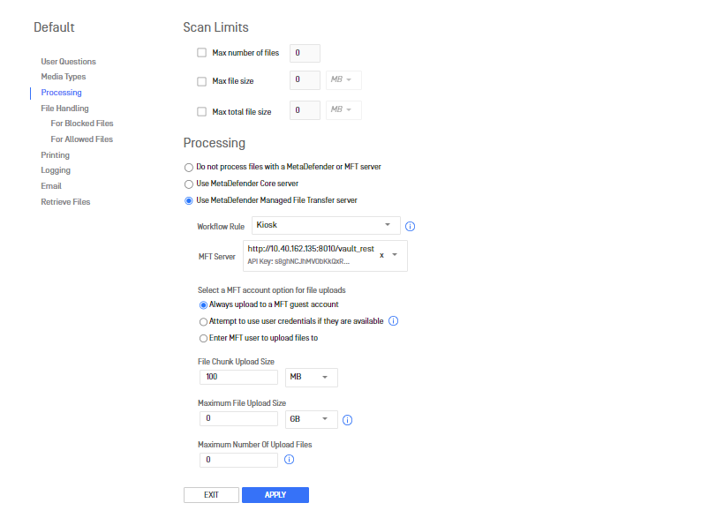Enable the Max number of files checkbox

(202, 53)
